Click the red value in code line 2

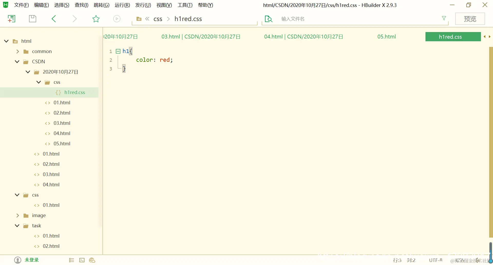click(x=165, y=60)
